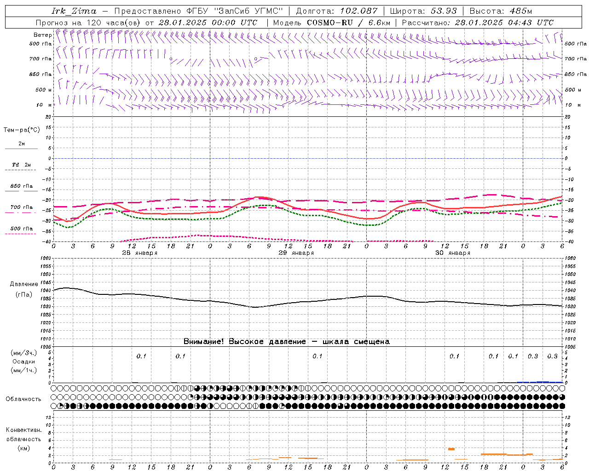This screenshot has width=589, height=471.
Task: Select forecast start 28.01.2025 00:00 UTC
Action: [208, 23]
